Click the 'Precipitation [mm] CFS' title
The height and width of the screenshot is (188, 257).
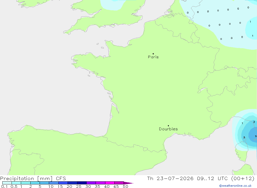(x=33, y=179)
